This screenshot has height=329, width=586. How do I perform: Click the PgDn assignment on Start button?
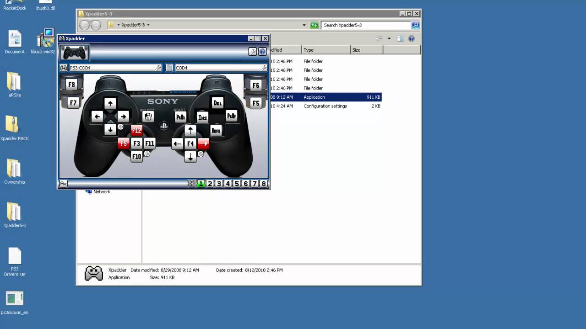point(181,117)
